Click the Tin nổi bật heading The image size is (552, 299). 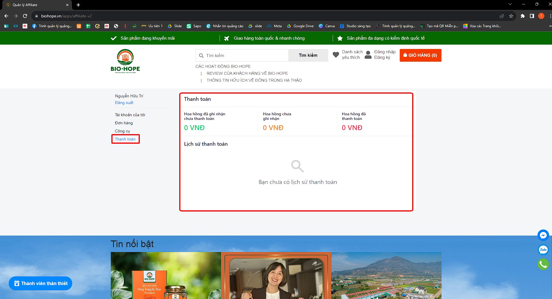click(x=132, y=244)
